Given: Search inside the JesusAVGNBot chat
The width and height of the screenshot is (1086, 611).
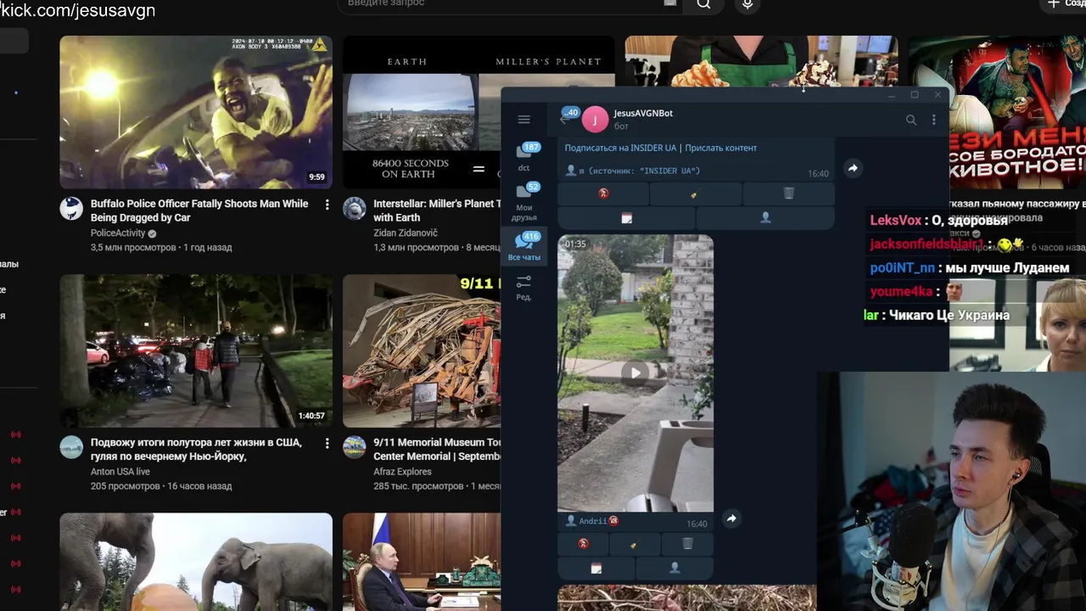Looking at the screenshot, I should click(911, 121).
